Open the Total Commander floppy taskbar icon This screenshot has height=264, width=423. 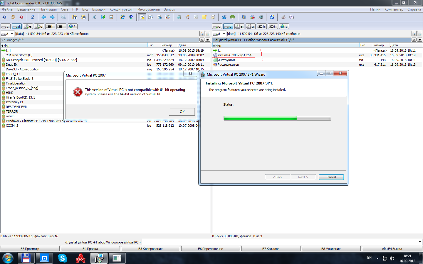pos(26,258)
